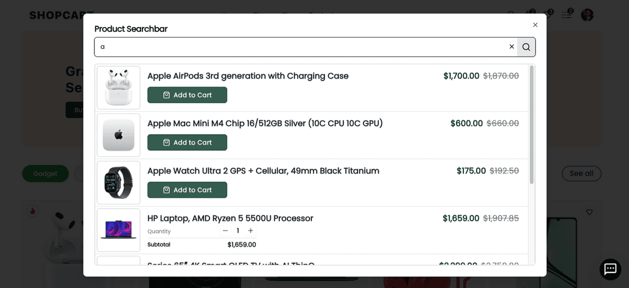Close the Product Searchbar dialog
The image size is (629, 288).
(535, 25)
